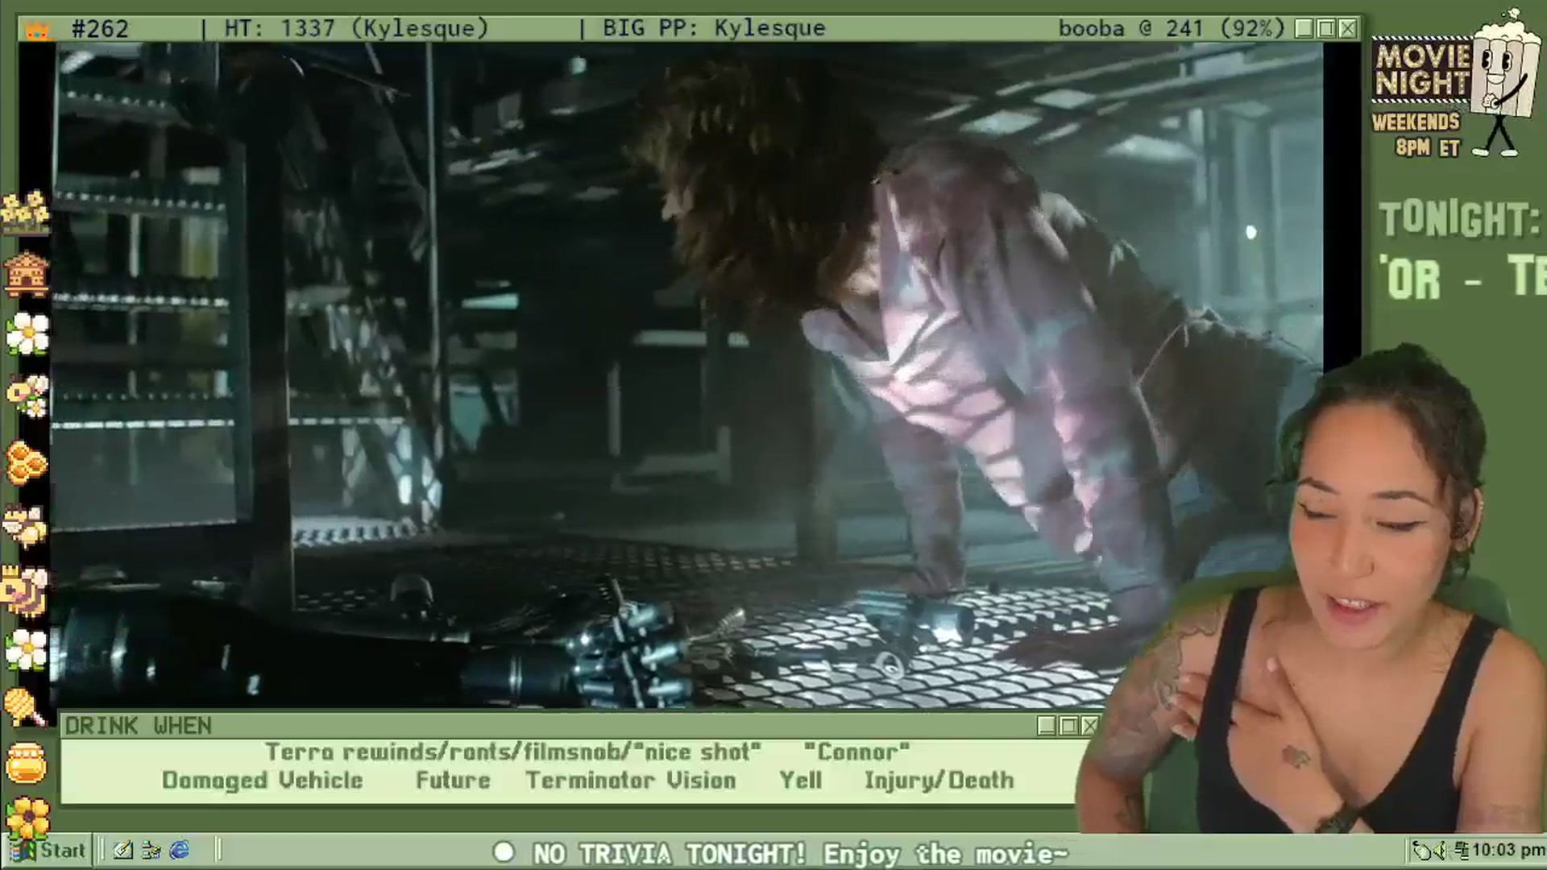Screen dimensions: 1547x870
Task: Click the Terminator Vision drink rule
Action: point(631,780)
